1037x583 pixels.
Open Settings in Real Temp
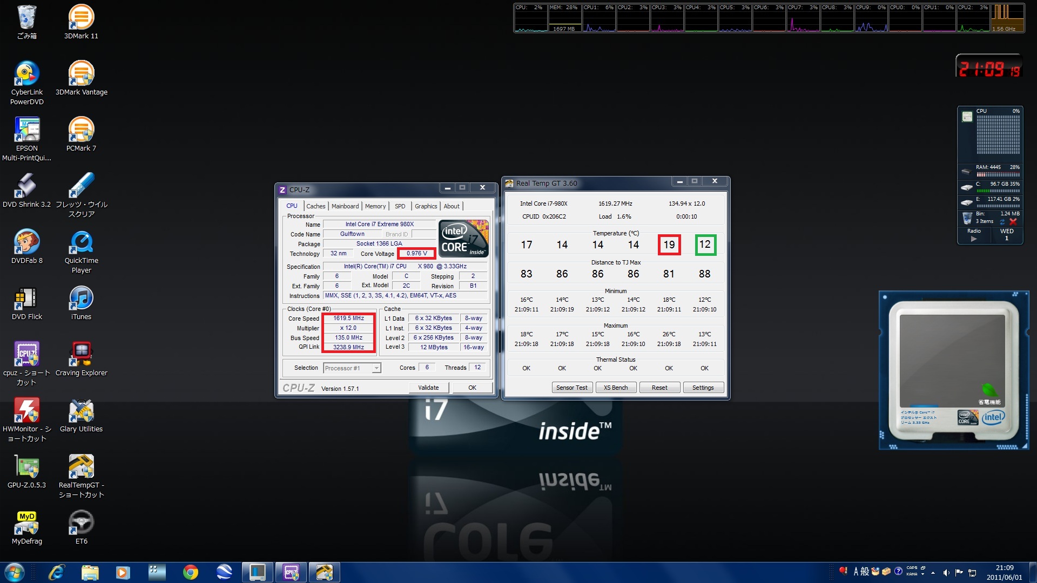(703, 388)
